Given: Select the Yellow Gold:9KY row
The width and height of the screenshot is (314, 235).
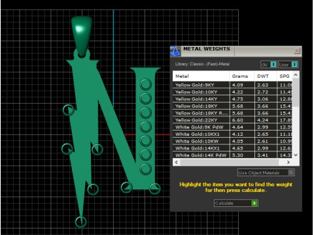Looking at the screenshot, I should (232, 85).
